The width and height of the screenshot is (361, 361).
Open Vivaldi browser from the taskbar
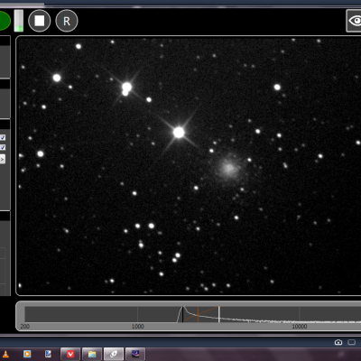pyautogui.click(x=70, y=354)
